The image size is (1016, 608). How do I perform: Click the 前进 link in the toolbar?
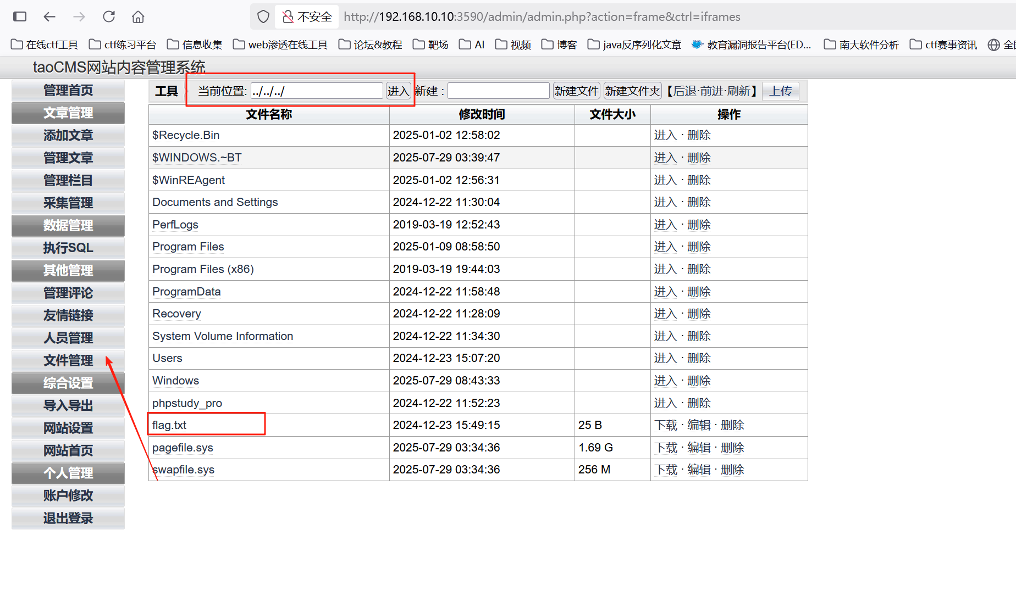coord(712,91)
